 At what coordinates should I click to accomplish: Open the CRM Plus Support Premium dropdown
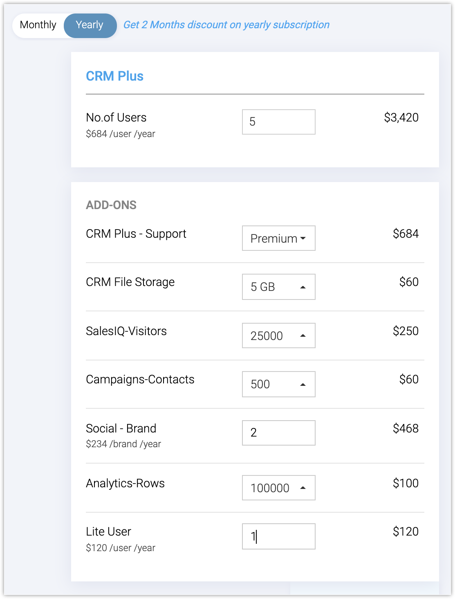click(x=278, y=238)
